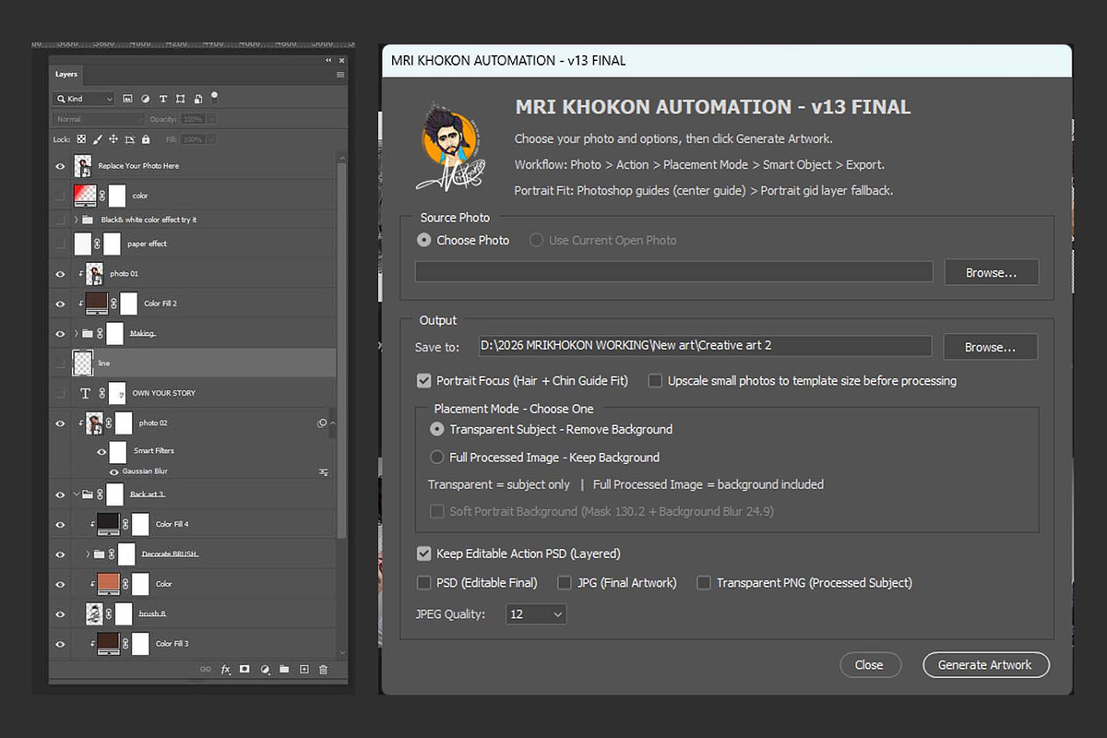Check PSD (Editable Final) export option

click(x=424, y=583)
